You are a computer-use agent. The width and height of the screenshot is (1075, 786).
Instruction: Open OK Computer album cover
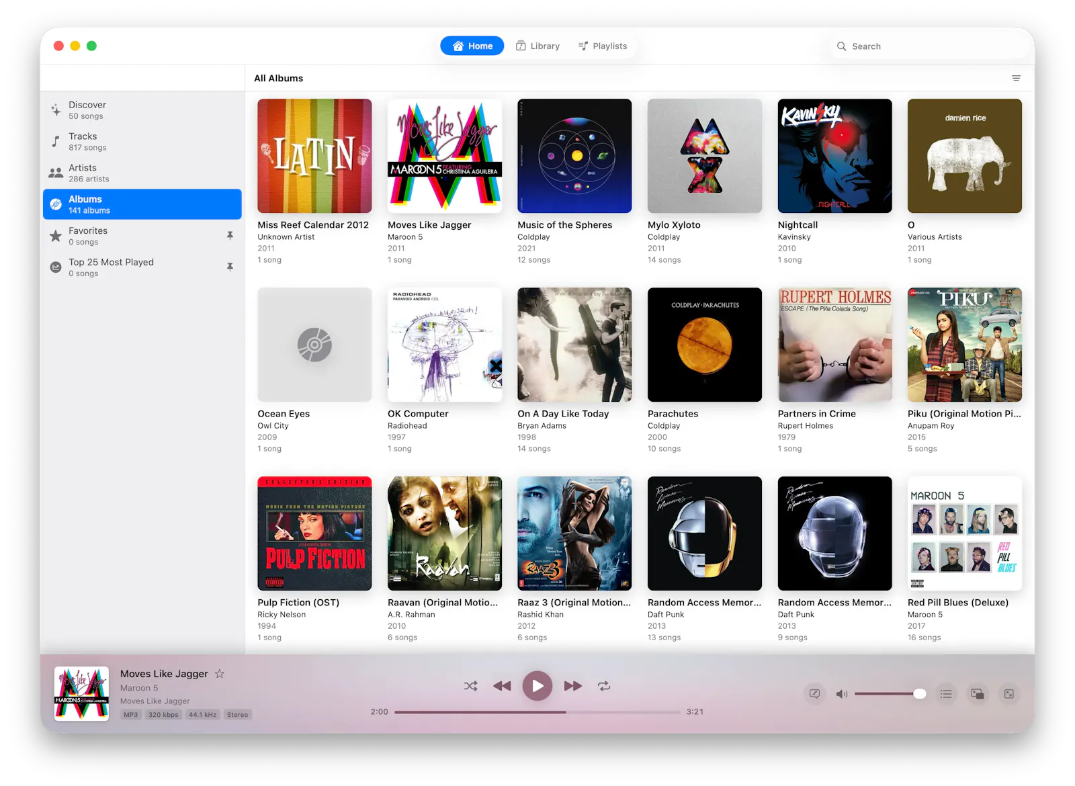445,345
